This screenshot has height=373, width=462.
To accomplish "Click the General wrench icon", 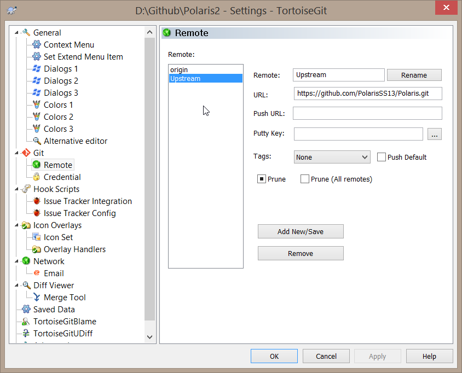I will pos(26,32).
